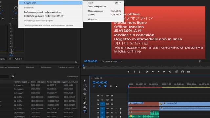Viewport: 210px width, 118px height.
Task: Select the Slip tool
Action: coord(85,98)
